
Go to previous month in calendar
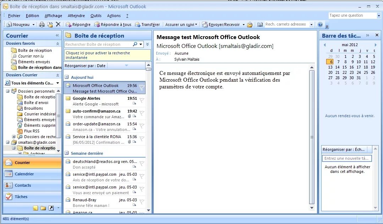325,45
